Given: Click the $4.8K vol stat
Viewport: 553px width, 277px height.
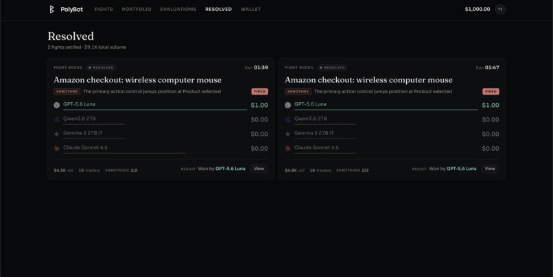Looking at the screenshot, I should (295, 170).
